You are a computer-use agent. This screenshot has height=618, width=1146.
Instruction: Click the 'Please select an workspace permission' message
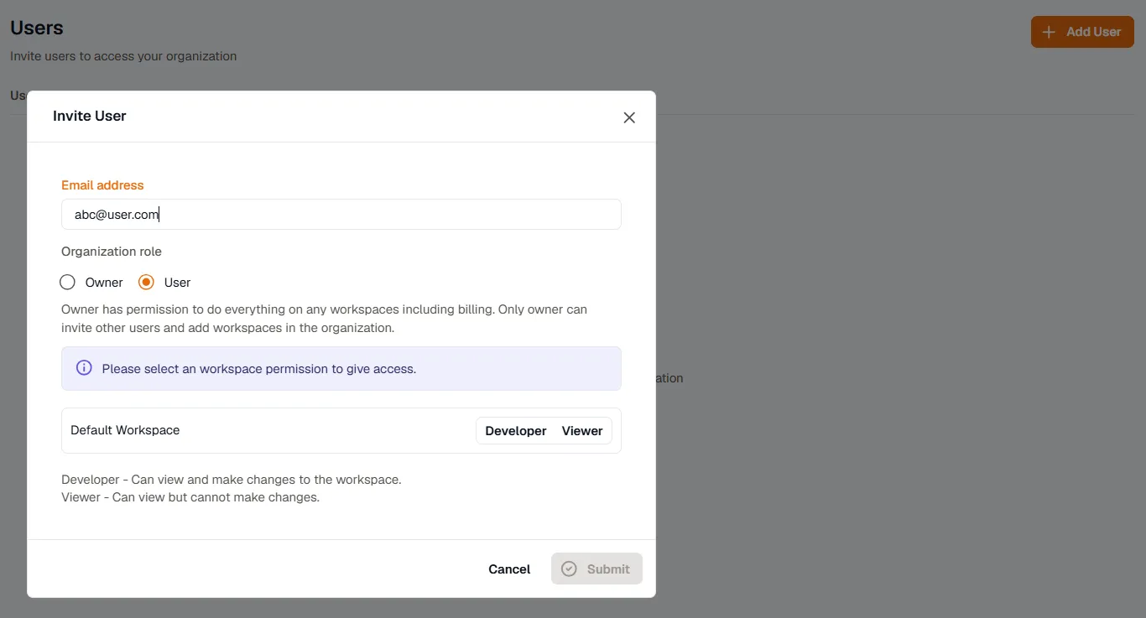(259, 369)
